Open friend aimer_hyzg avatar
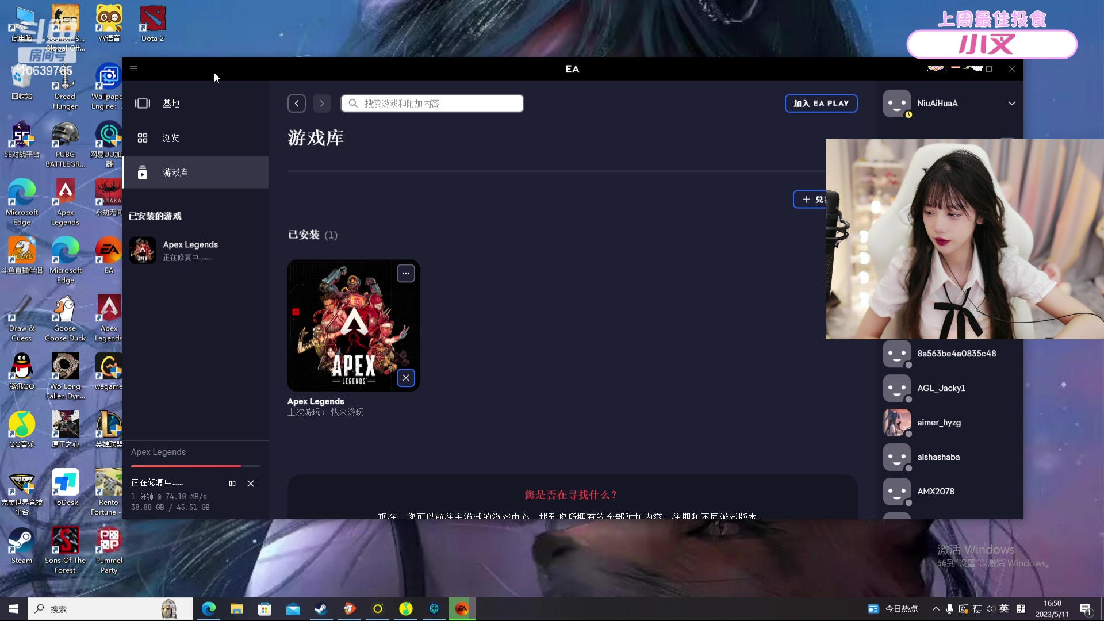The height and width of the screenshot is (621, 1104). (897, 423)
